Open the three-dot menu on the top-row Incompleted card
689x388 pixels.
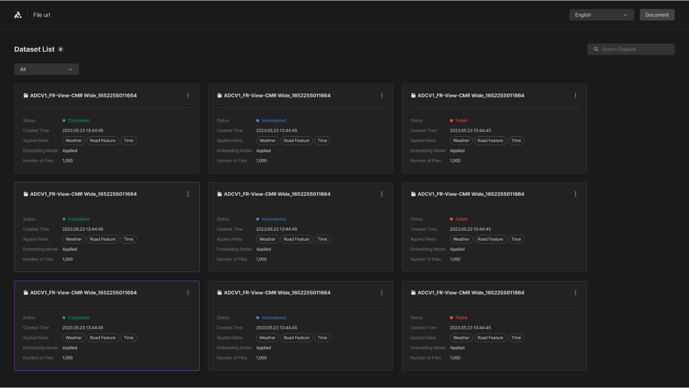382,96
